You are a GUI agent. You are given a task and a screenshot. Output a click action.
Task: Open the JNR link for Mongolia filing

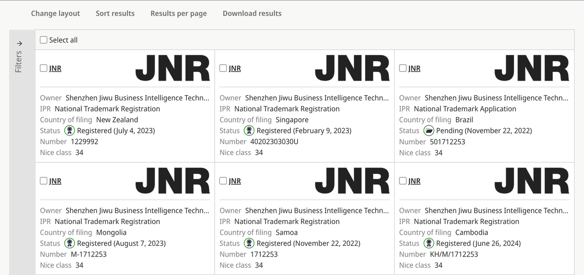coord(55,181)
